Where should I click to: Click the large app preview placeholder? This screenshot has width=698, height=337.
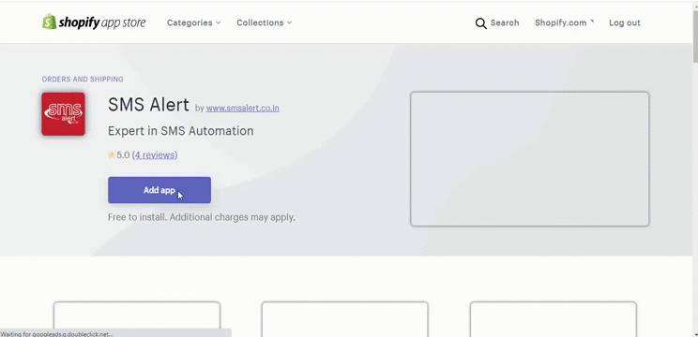(530, 159)
